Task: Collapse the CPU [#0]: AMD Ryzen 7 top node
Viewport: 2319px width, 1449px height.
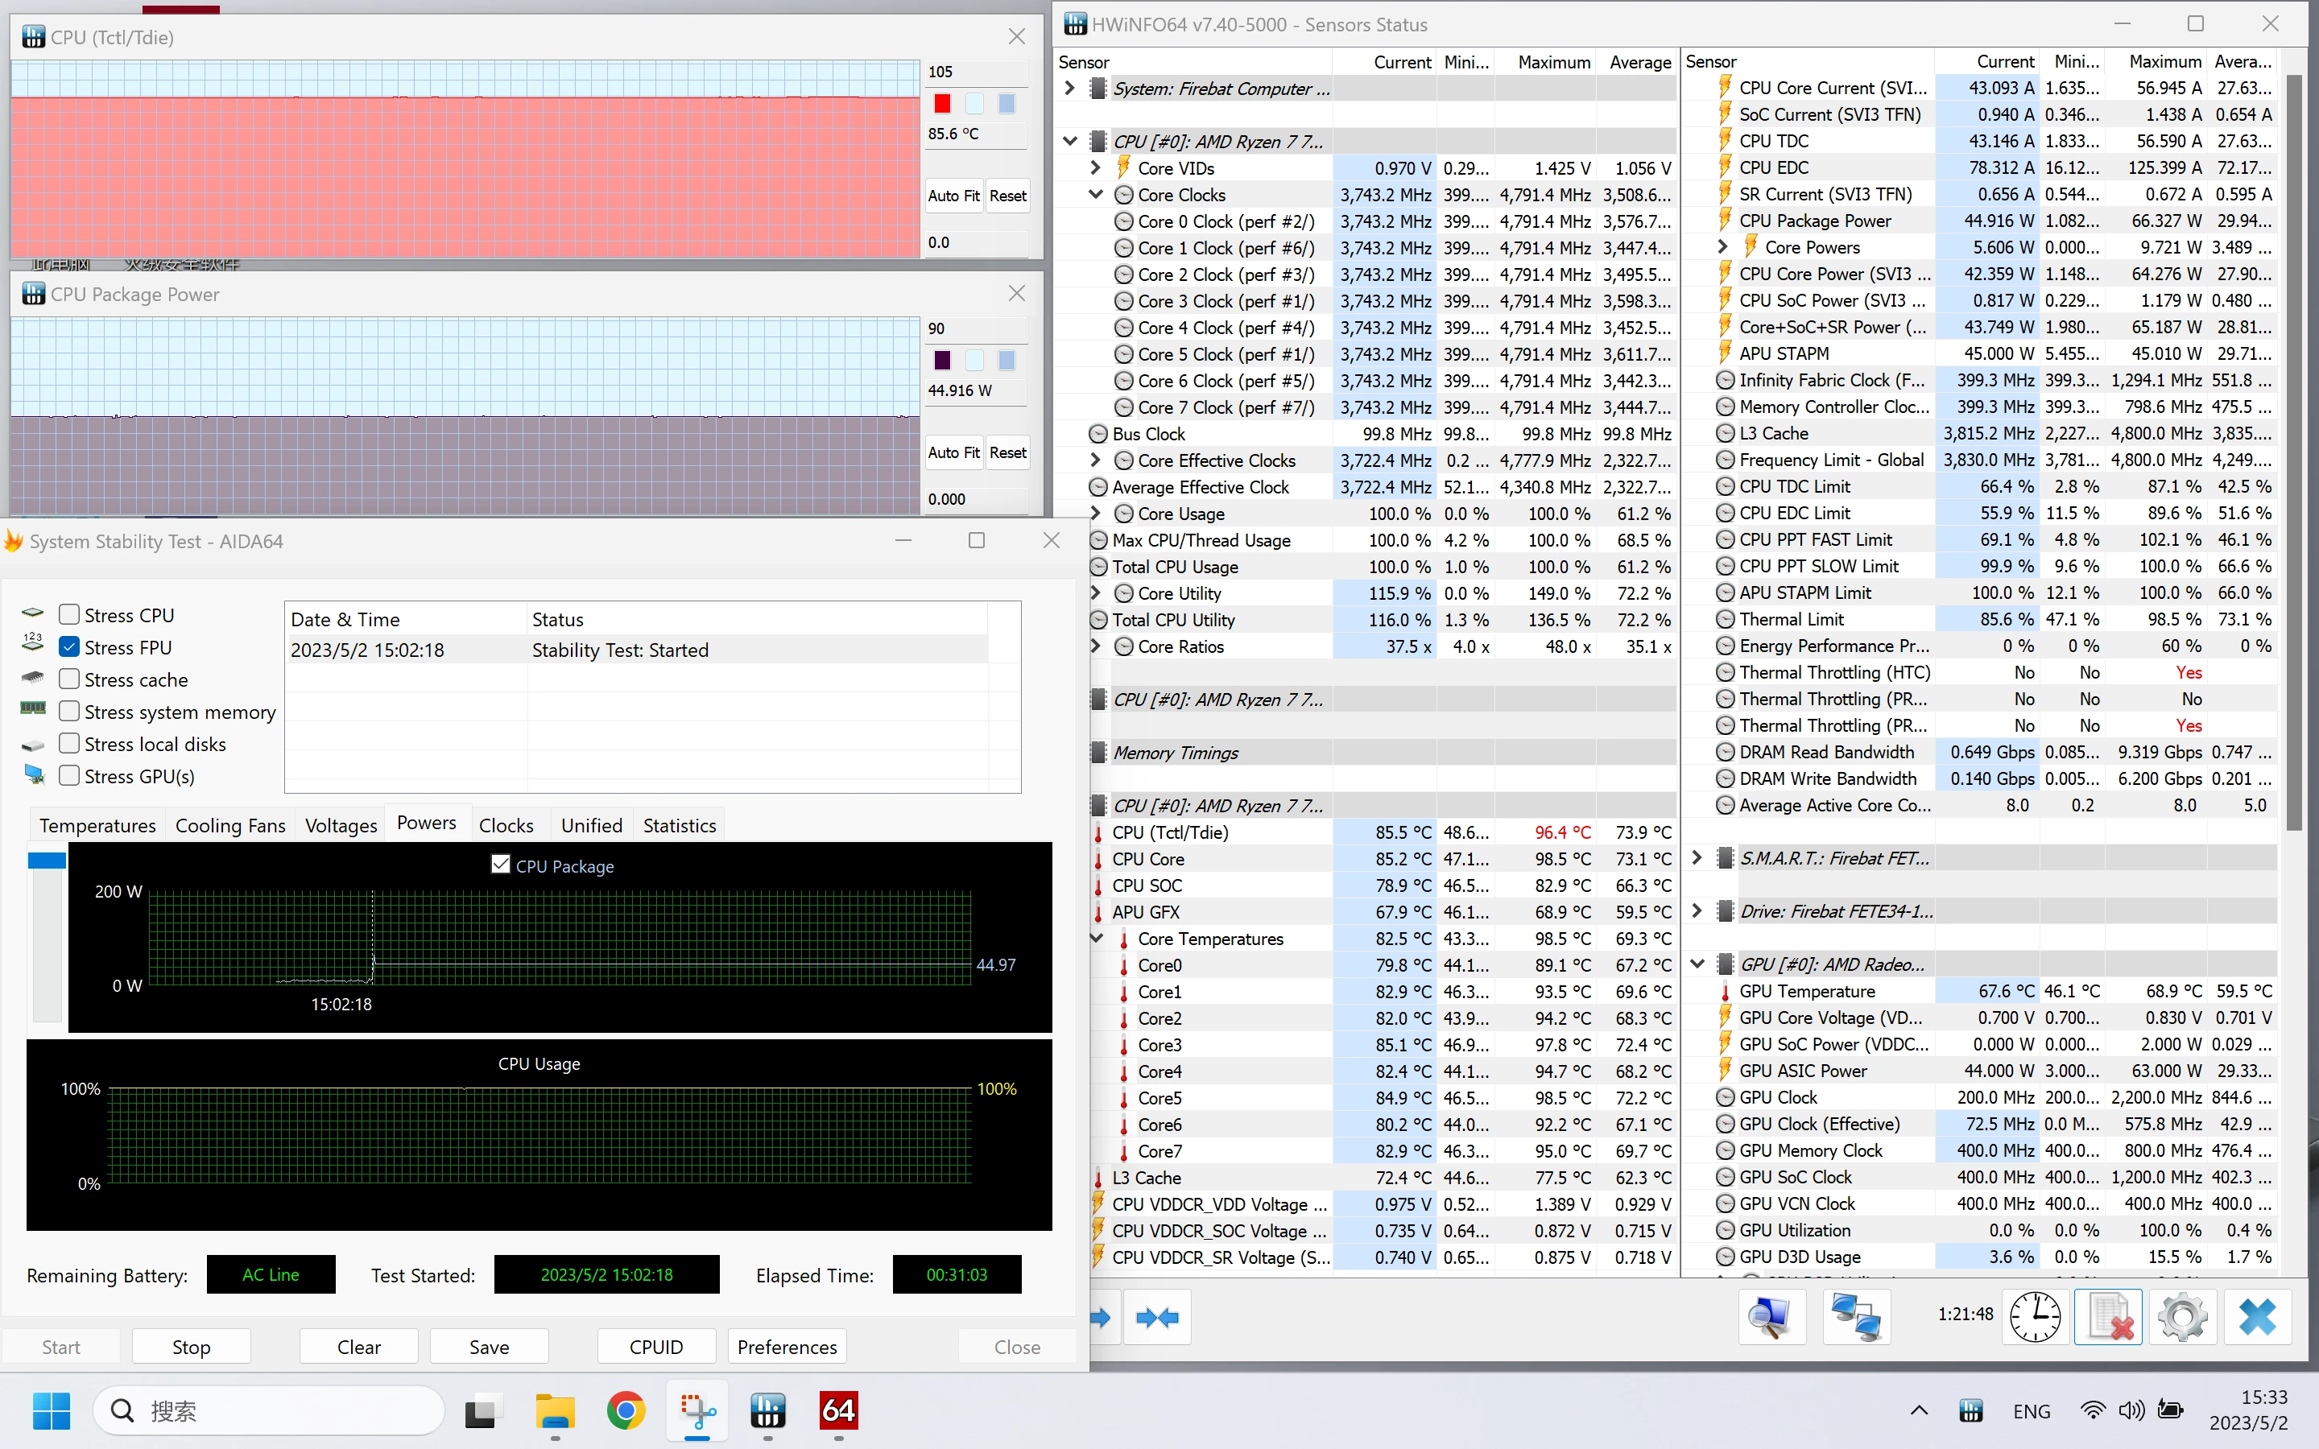Action: coord(1070,142)
